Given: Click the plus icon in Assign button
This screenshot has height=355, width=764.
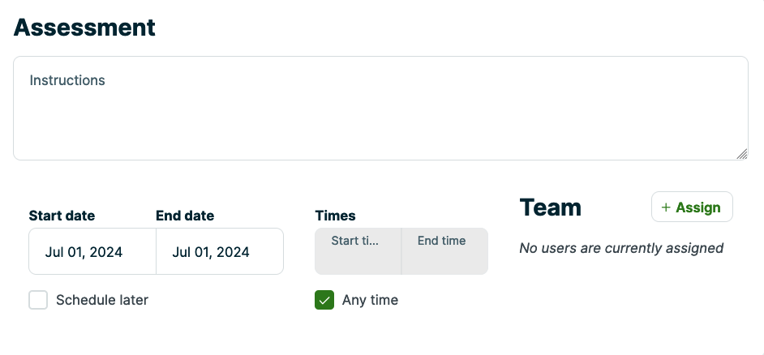Looking at the screenshot, I should click(666, 207).
